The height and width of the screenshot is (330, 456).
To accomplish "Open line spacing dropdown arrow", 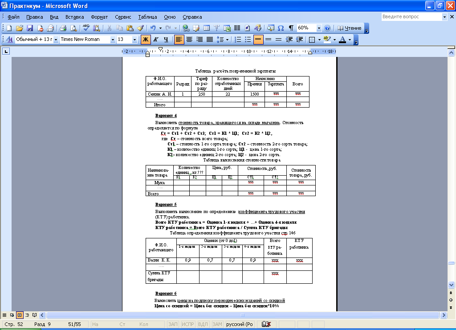I will 227,39.
